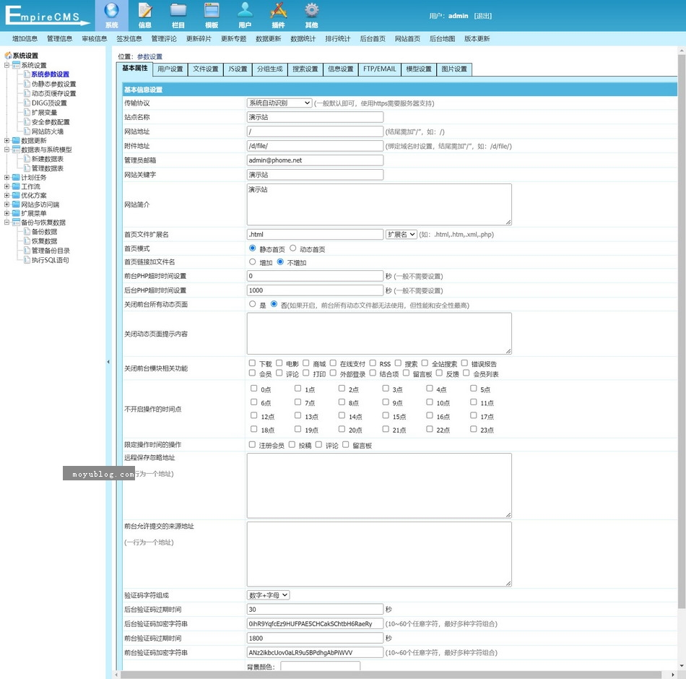Open the 用户 person icon section

pyautogui.click(x=245, y=15)
